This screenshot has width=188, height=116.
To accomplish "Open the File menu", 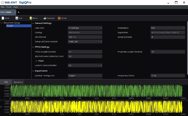I will (x=3, y=7).
